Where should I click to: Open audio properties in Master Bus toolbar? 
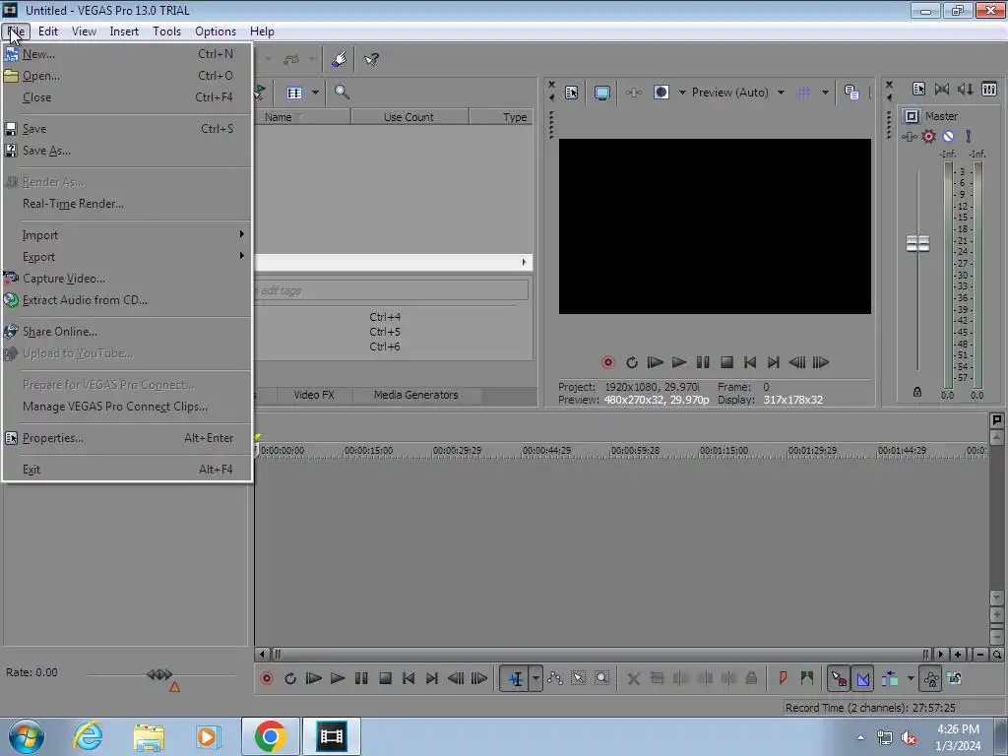pos(918,90)
